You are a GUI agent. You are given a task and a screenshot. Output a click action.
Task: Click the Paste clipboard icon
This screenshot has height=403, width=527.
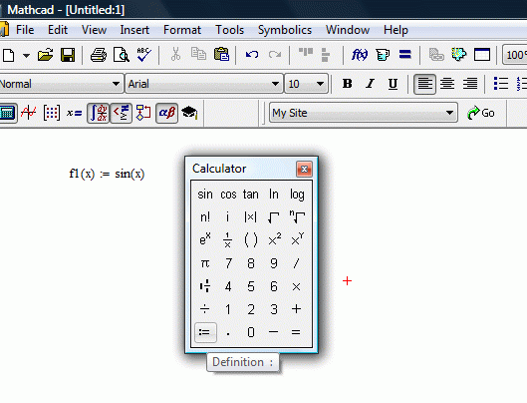[x=221, y=54]
